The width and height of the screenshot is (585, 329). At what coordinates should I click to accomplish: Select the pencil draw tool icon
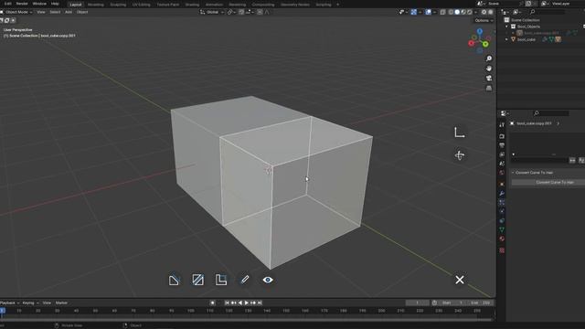click(x=245, y=280)
